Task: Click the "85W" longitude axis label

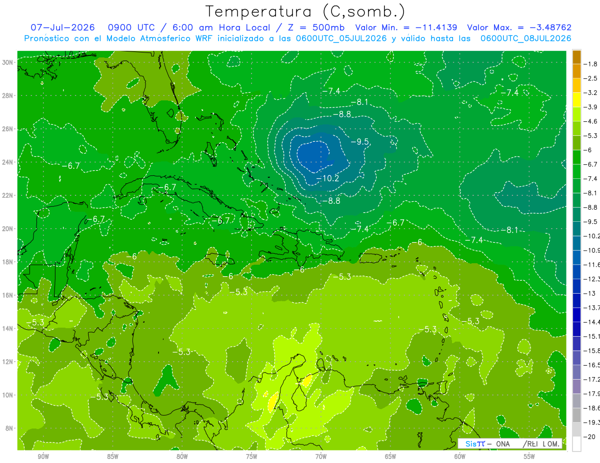Action: pyautogui.click(x=112, y=457)
